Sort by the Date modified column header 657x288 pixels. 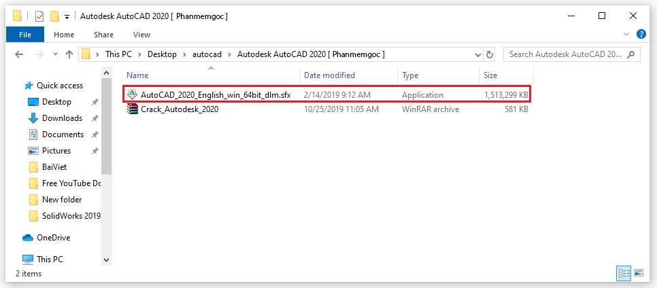[x=329, y=75]
